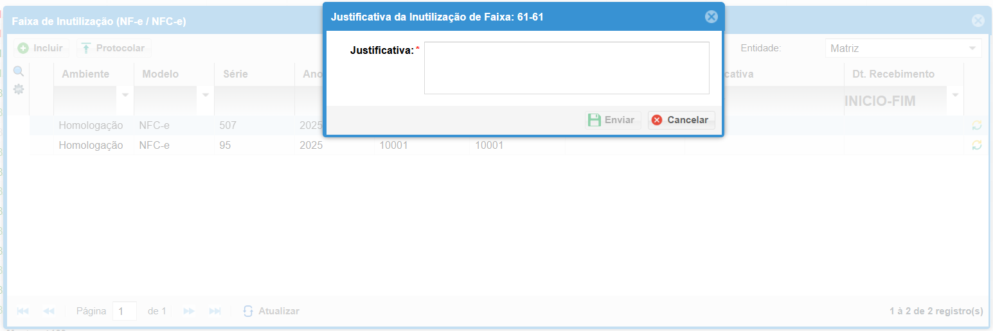Cancel the justification dialog
Screen dimensions: 993x331
[x=681, y=120]
